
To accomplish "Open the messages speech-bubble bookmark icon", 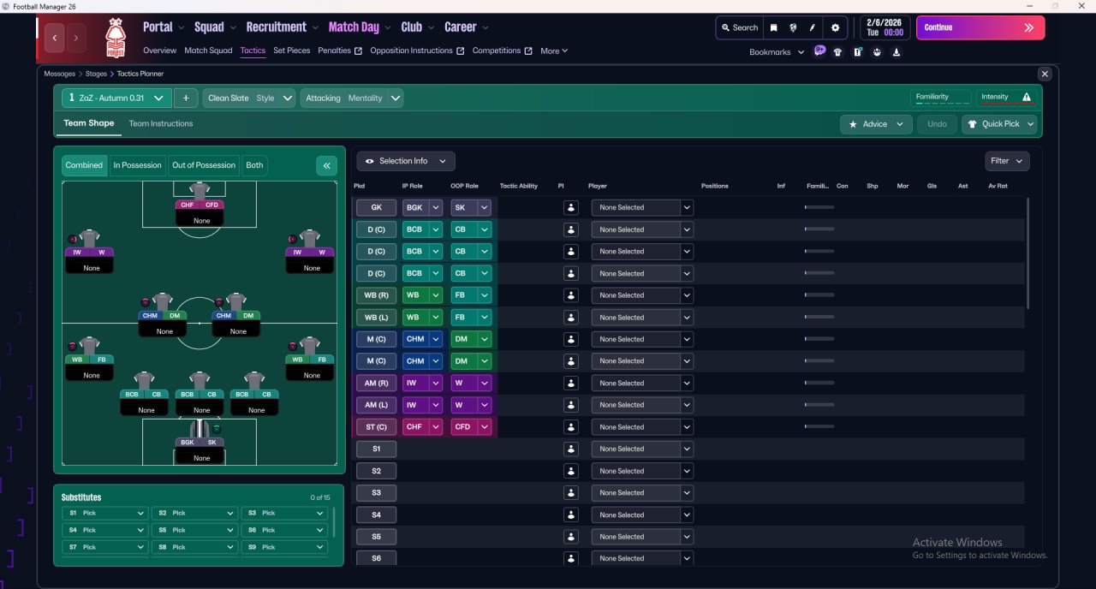I will pos(819,51).
